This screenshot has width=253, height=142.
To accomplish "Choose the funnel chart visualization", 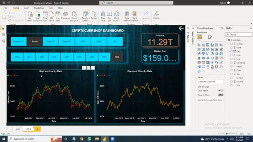I will coord(203,54).
